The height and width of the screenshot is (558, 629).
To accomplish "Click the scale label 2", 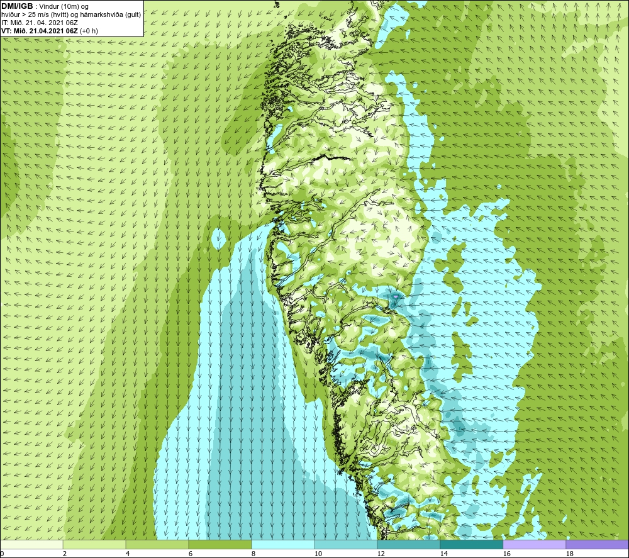I will point(65,554).
